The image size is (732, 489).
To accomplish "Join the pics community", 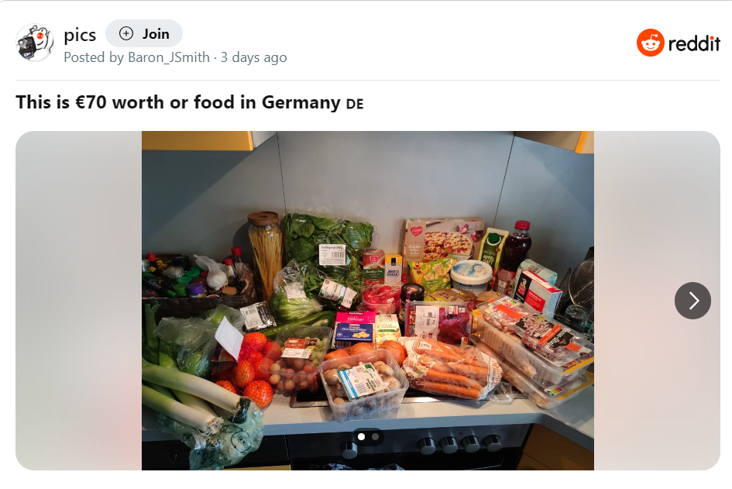I will (144, 33).
